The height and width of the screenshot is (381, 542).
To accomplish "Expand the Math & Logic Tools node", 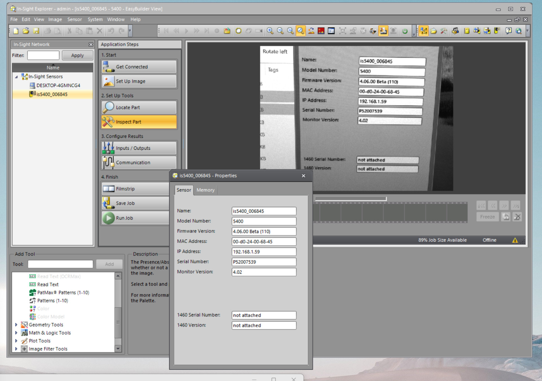I will (16, 333).
